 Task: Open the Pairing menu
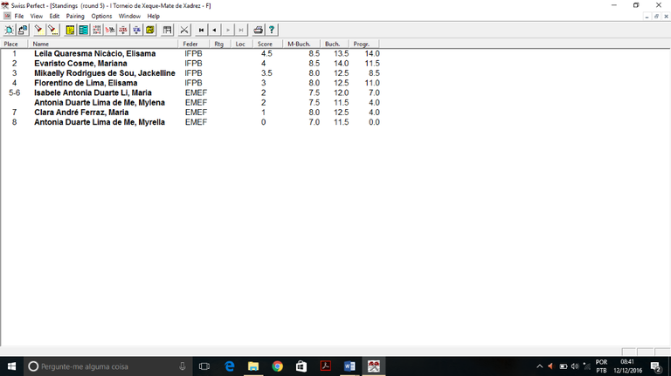(75, 16)
